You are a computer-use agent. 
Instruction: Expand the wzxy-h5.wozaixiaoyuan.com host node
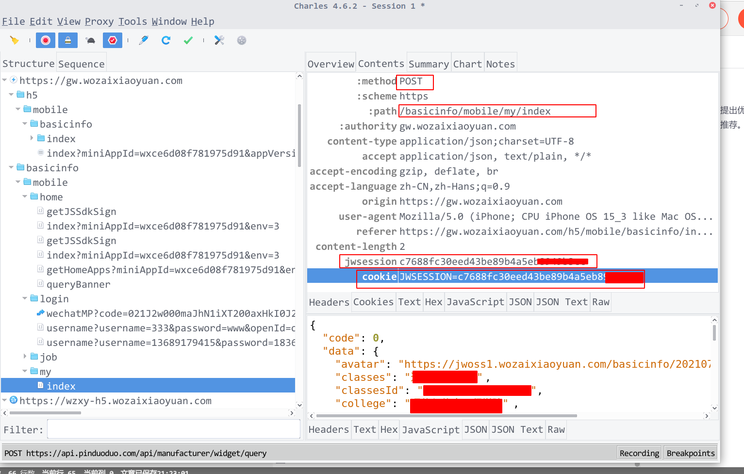coord(4,400)
